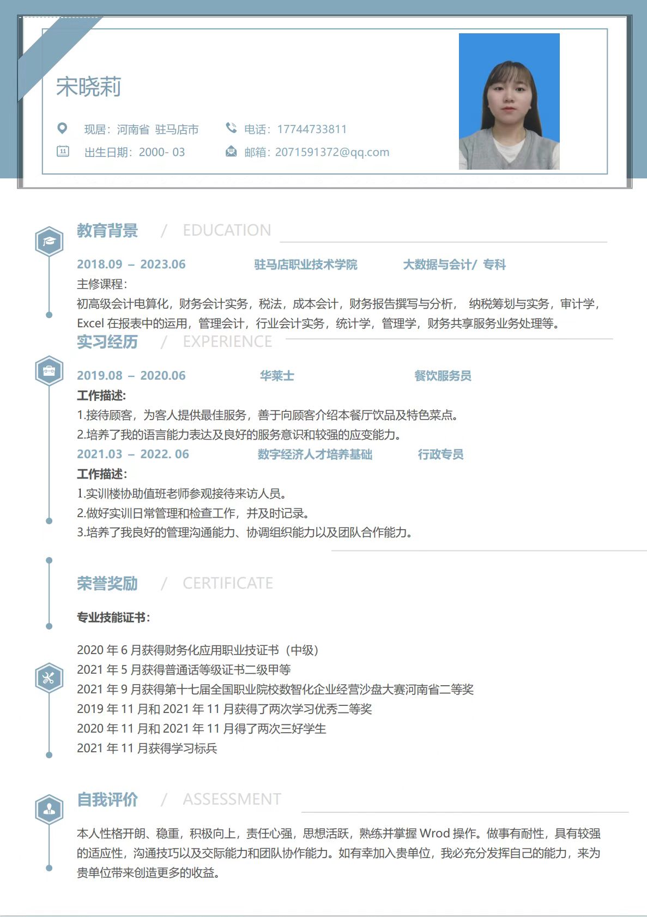Click the employer 数字经济人才培养基础
This screenshot has width=647, height=917.
click(x=315, y=454)
